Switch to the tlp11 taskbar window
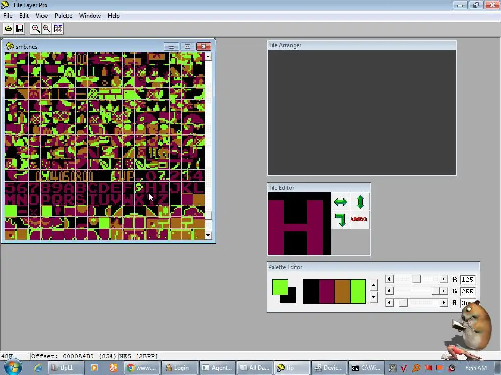501x375 pixels. pyautogui.click(x=66, y=368)
